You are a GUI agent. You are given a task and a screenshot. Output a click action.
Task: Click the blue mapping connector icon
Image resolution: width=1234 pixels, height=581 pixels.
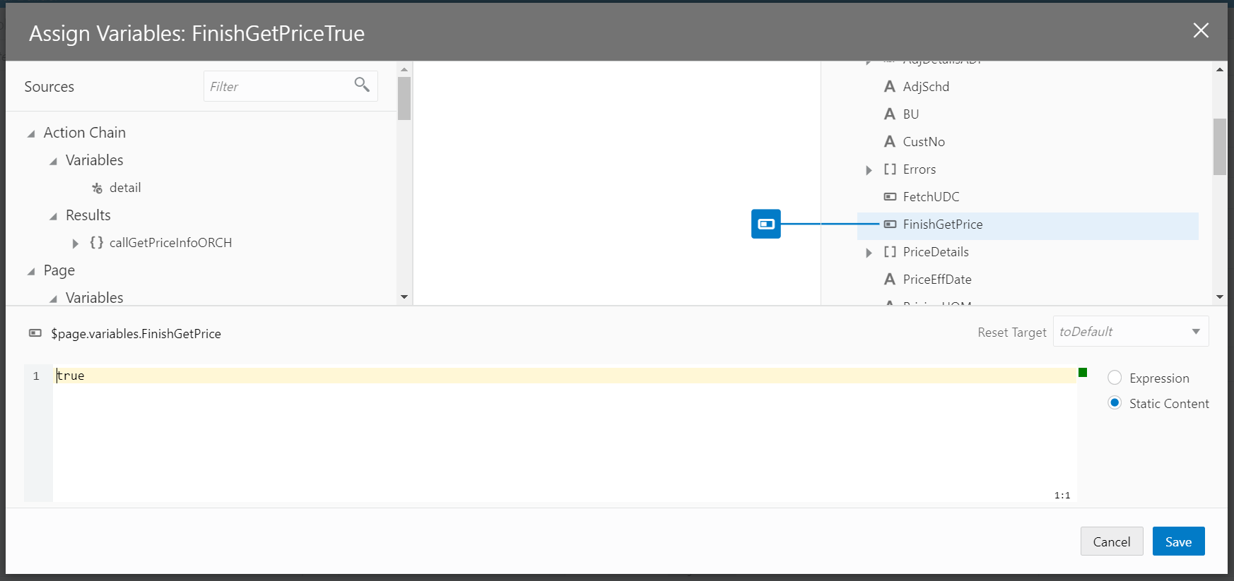click(766, 224)
